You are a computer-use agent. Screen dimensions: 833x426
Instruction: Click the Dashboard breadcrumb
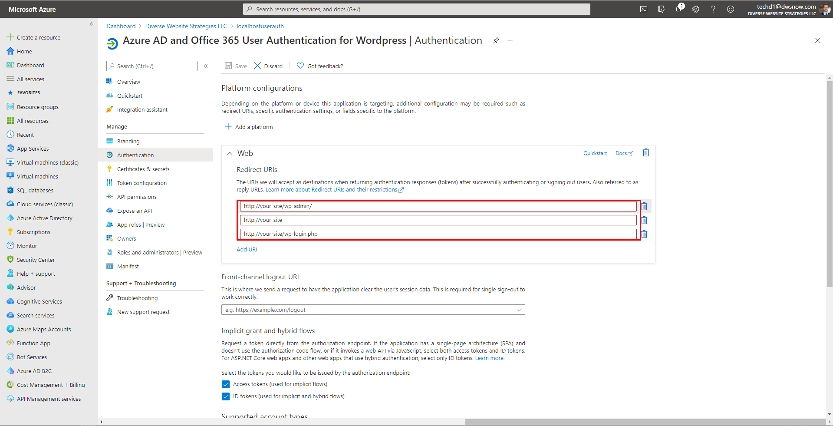121,26
